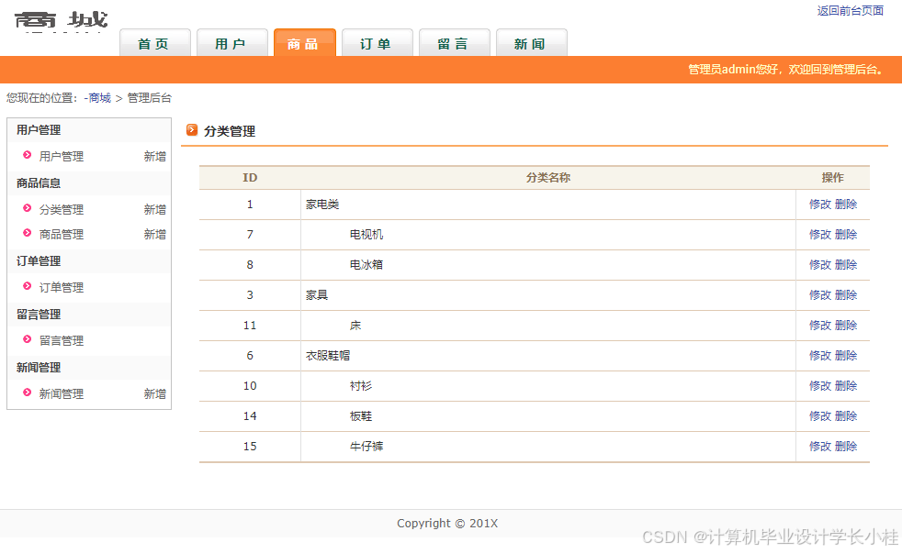Click 删除 in the 电冰箱 row

[x=846, y=265]
